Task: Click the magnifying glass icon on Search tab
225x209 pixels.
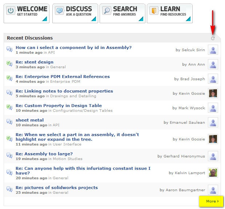Action: point(107,11)
